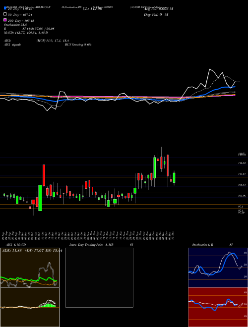Click the last green candlestick on the chart

tap(174, 178)
